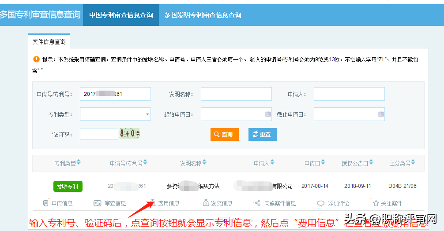
Task: Sort results by 申请日 column
Action: 323,163
